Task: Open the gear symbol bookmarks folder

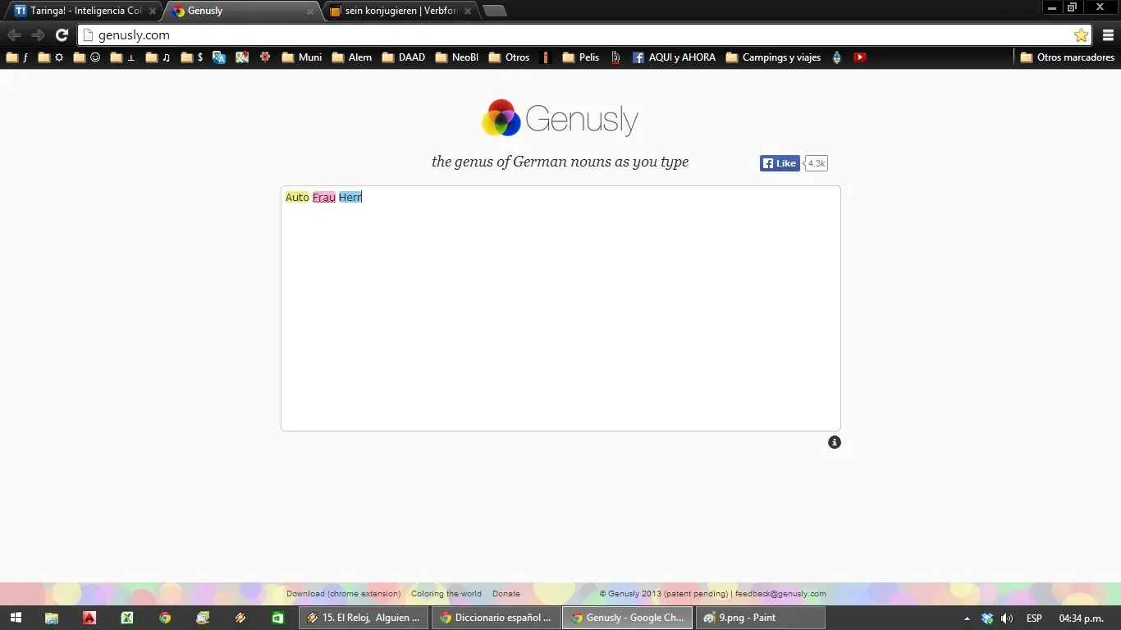Action: click(51, 57)
